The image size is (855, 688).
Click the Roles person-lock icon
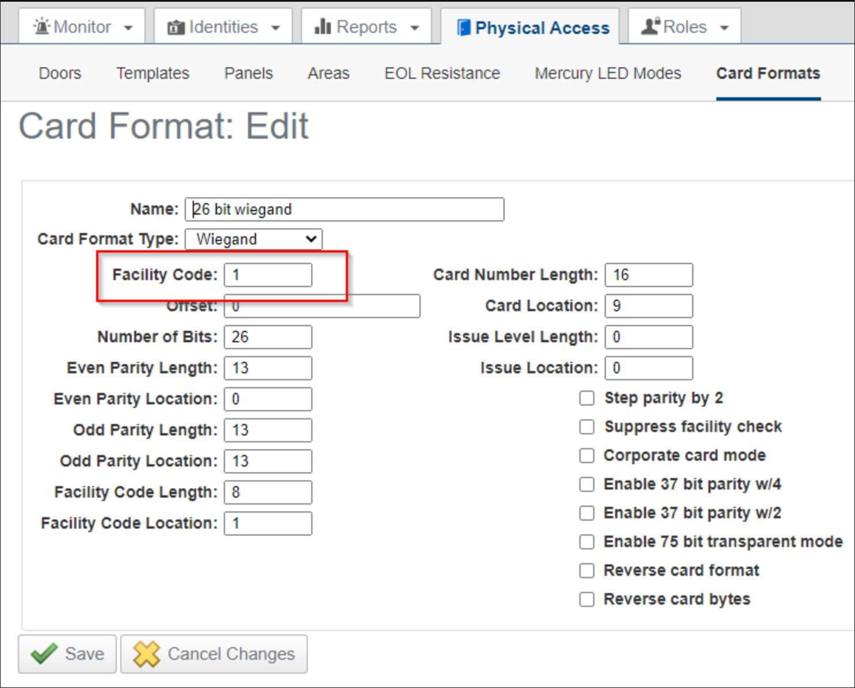tap(650, 26)
